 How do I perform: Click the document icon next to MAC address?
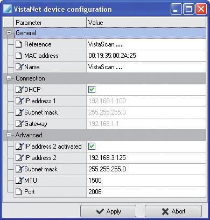point(18,56)
